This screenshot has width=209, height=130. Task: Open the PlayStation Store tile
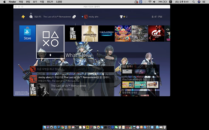(x=28, y=34)
